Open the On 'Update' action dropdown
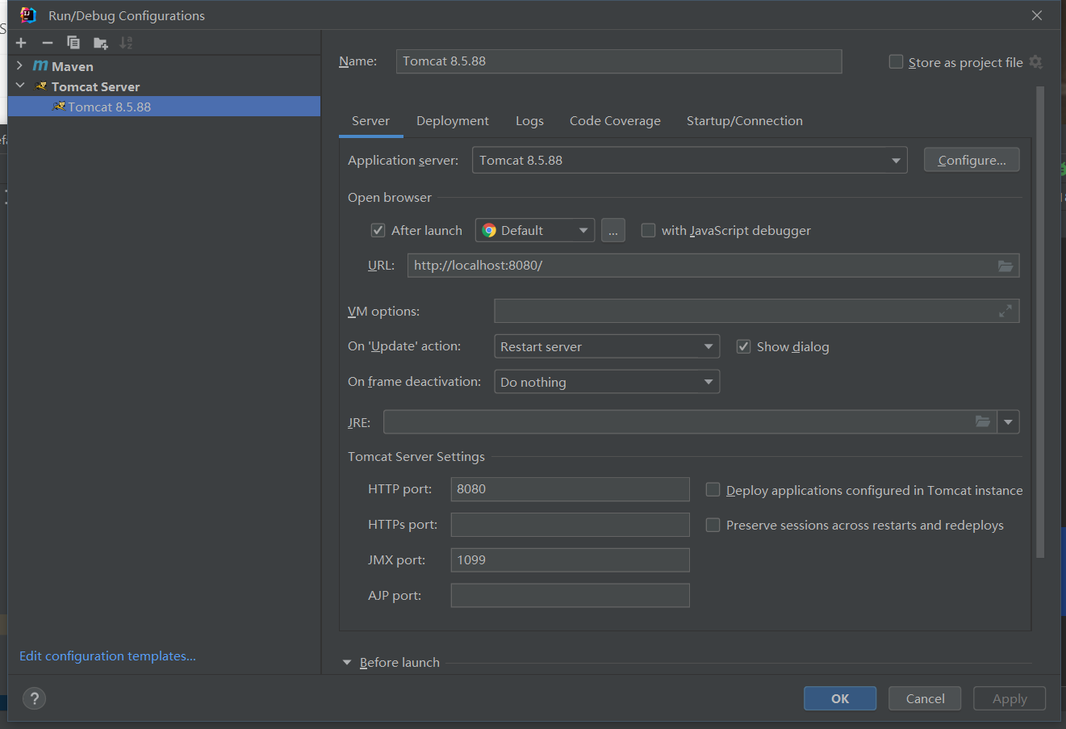The image size is (1066, 729). tap(607, 346)
